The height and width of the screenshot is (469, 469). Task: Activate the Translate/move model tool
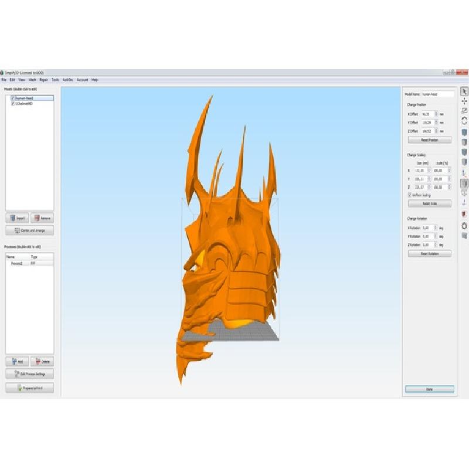tap(464, 101)
